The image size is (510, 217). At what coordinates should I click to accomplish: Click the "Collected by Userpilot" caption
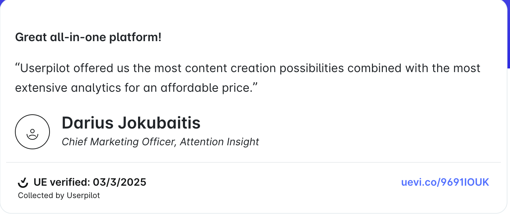pyautogui.click(x=59, y=196)
